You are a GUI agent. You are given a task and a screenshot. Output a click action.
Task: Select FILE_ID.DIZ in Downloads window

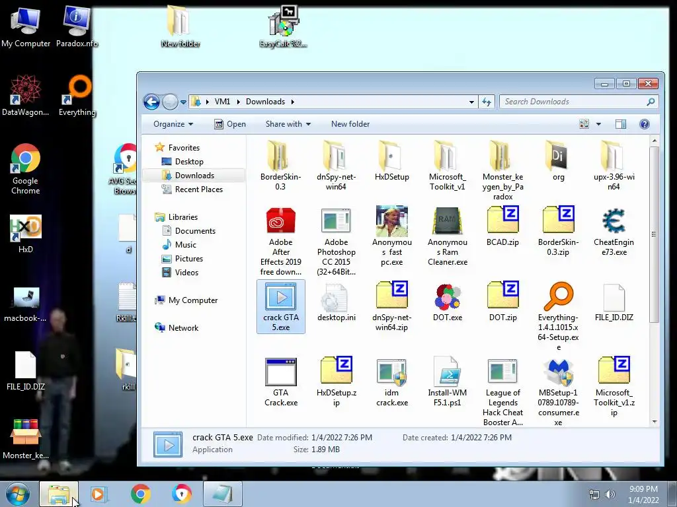(614, 302)
